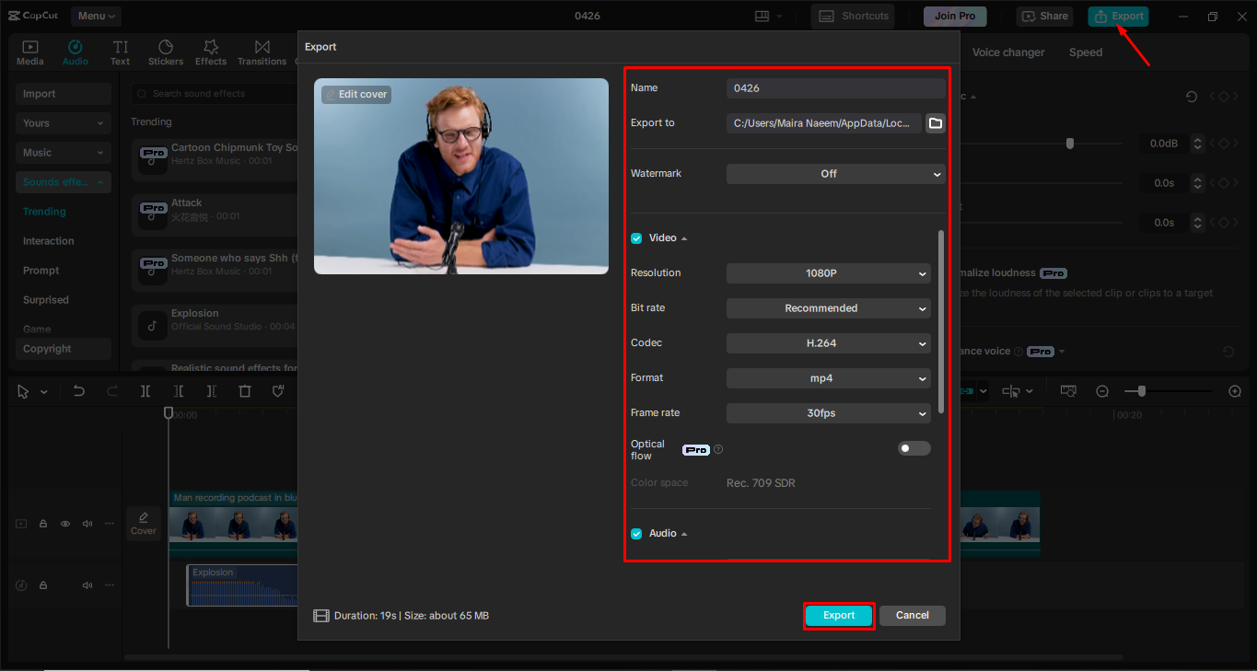Collapse the Video settings section arrow

click(x=684, y=238)
